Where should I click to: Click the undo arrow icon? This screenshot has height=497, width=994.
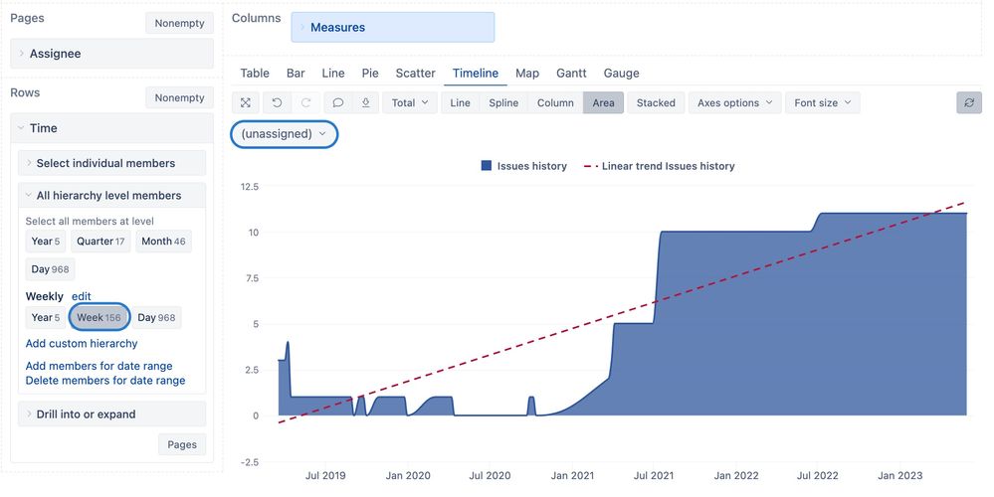click(x=277, y=102)
